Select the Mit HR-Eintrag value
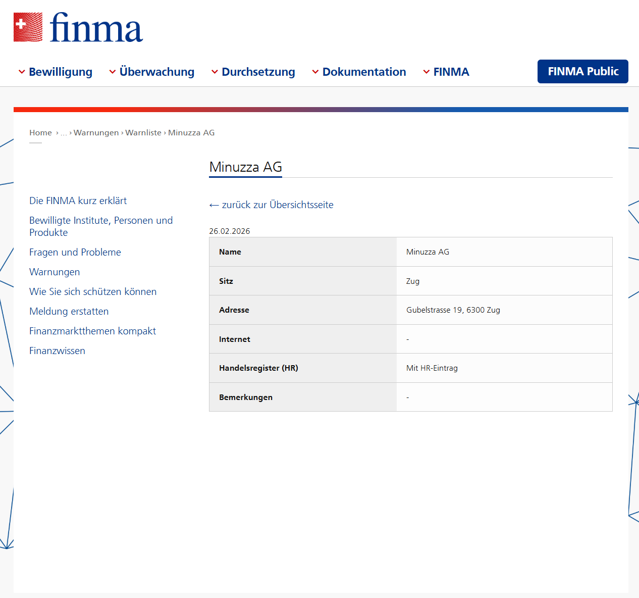 point(432,368)
